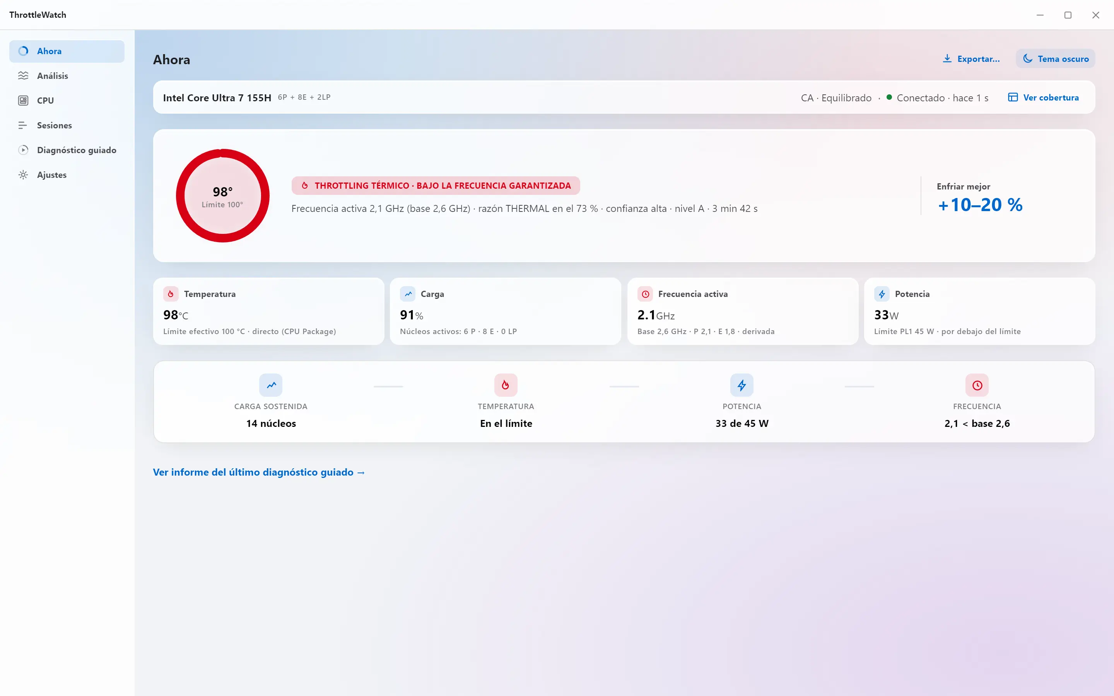Open Sesiones from the sidebar
1114x696 pixels.
[67, 125]
